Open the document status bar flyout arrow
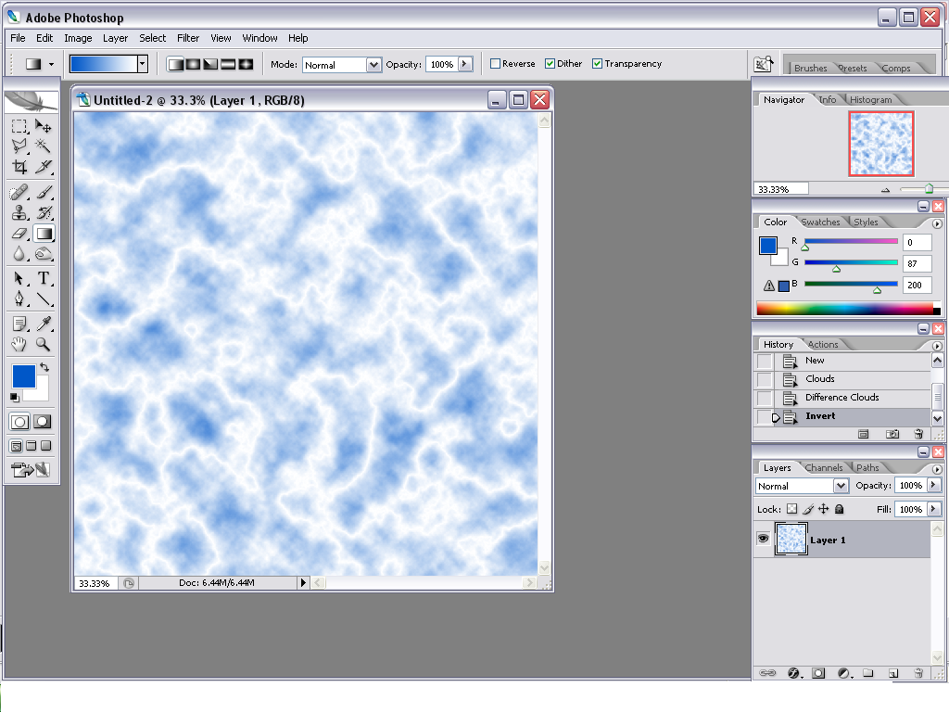949x712 pixels. (x=303, y=582)
